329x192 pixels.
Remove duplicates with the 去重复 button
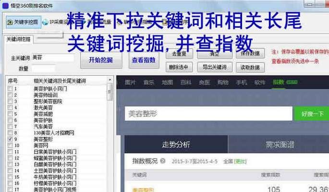(x=179, y=54)
